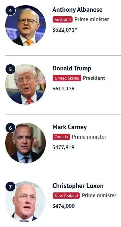Open Anthony Albanese's circular portrait
This screenshot has height=227, width=121.
[x=26, y=26]
